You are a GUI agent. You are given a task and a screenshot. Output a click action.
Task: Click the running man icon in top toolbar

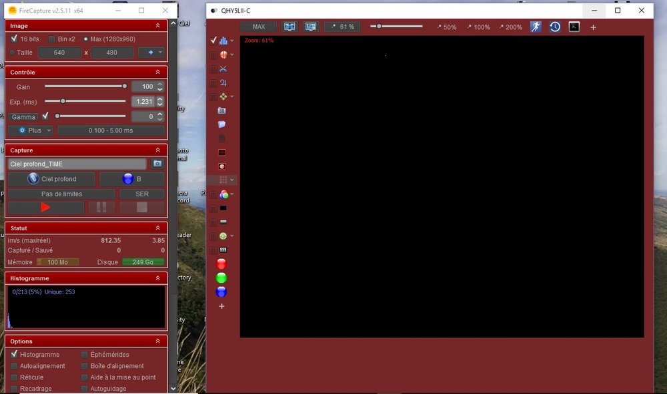coord(536,27)
